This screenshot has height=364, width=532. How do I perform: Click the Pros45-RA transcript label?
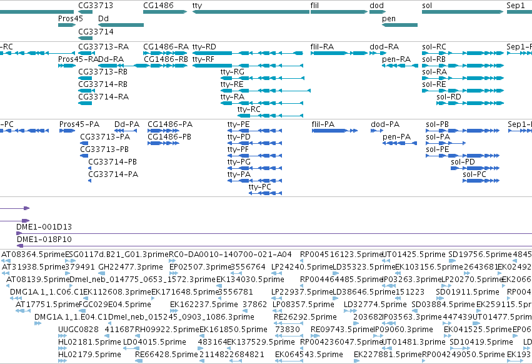[x=78, y=59]
